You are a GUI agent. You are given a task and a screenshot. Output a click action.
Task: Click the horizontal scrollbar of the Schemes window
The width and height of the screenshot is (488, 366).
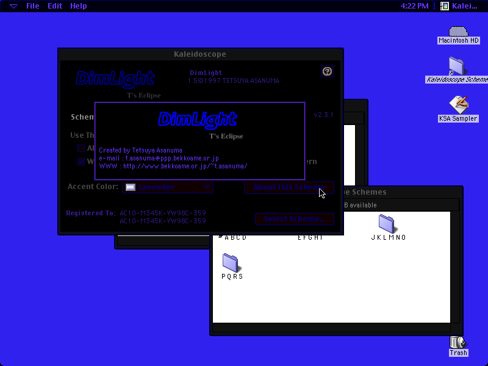click(331, 328)
